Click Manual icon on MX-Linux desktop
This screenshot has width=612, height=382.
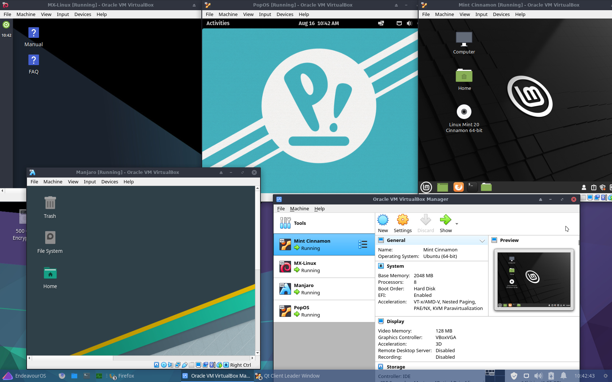pyautogui.click(x=34, y=37)
